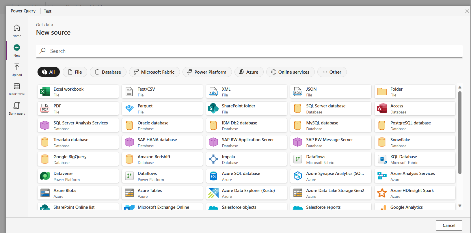Select the PostgreSQL database connector
This screenshot has height=233, width=471.
coord(415,125)
